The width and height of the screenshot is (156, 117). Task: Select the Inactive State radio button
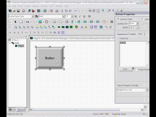tap(118, 19)
